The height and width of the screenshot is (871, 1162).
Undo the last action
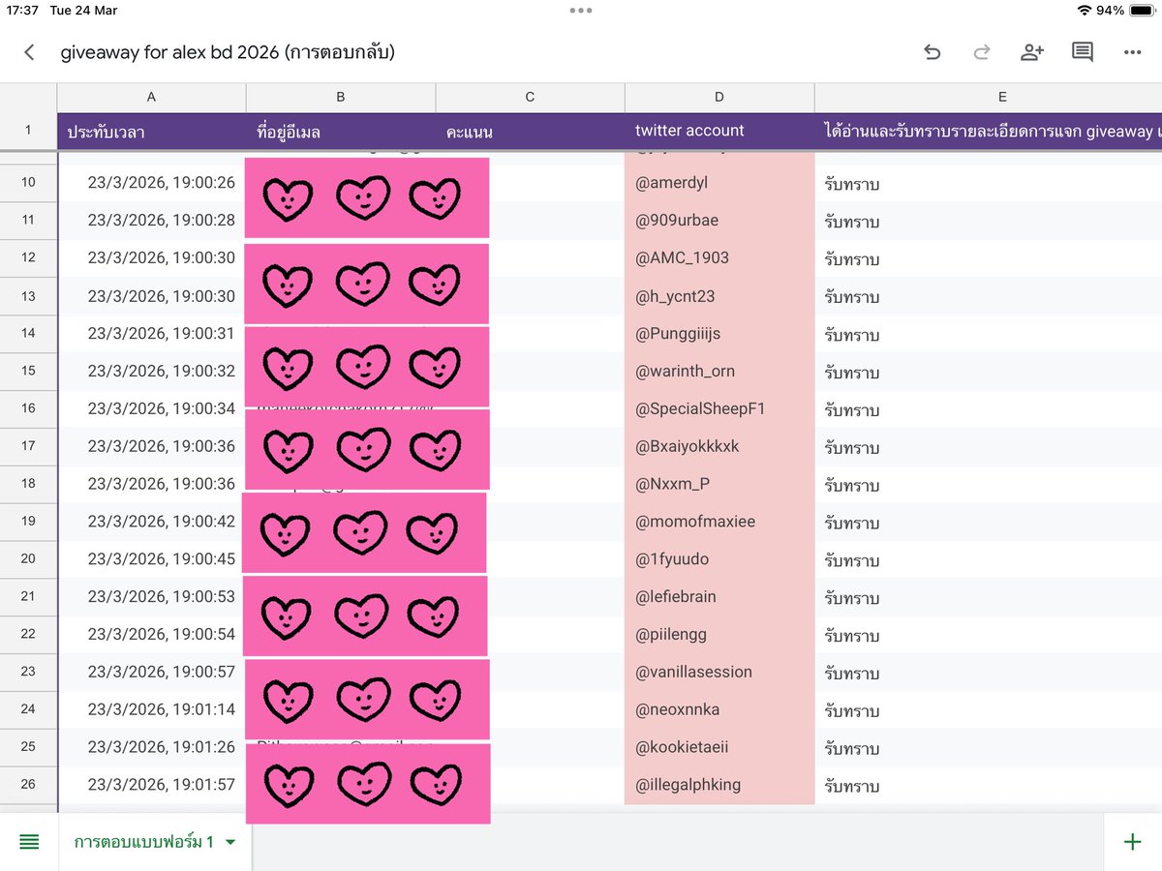click(932, 52)
